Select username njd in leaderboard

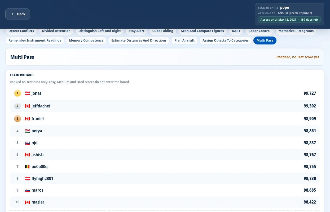click(34, 143)
